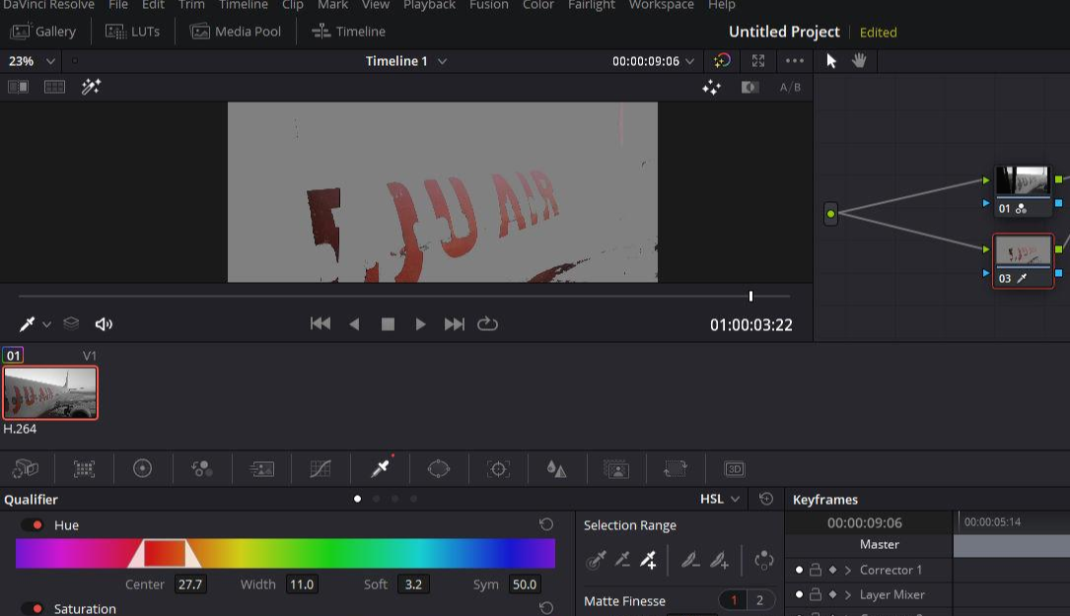Toggle loop playback

click(x=487, y=324)
